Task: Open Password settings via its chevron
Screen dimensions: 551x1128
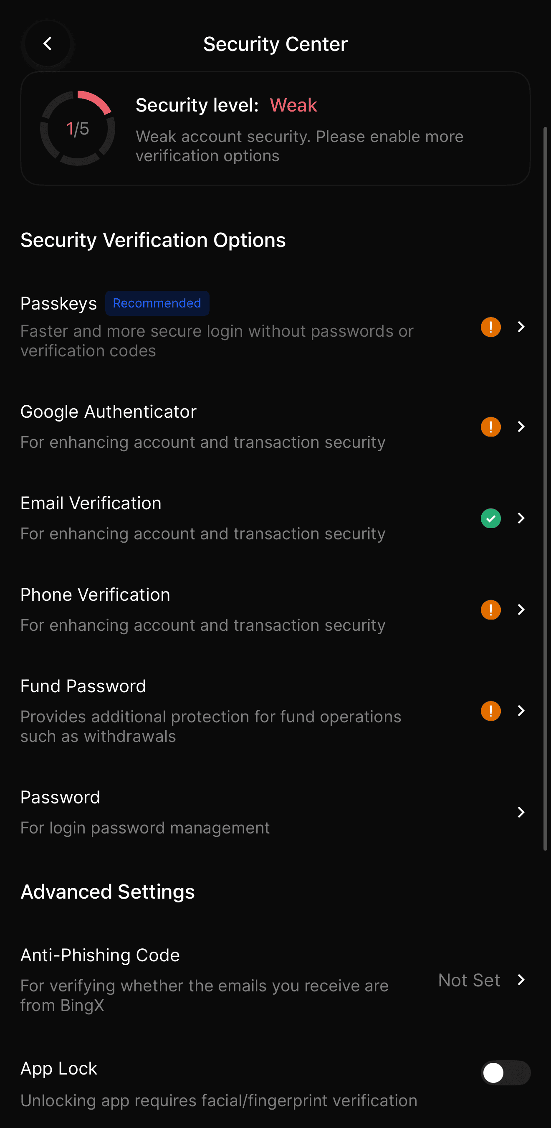Action: click(521, 812)
